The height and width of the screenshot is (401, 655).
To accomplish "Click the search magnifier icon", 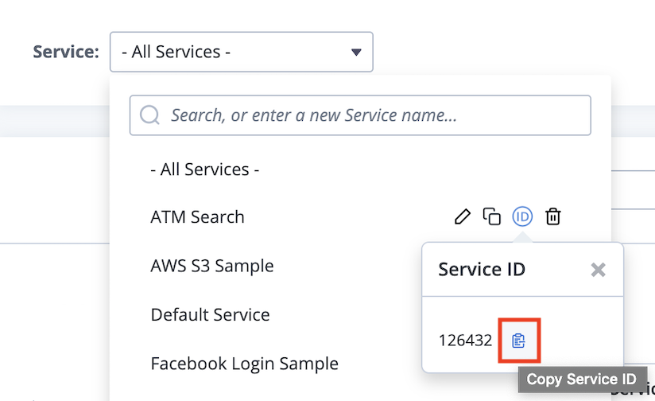I will (149, 115).
